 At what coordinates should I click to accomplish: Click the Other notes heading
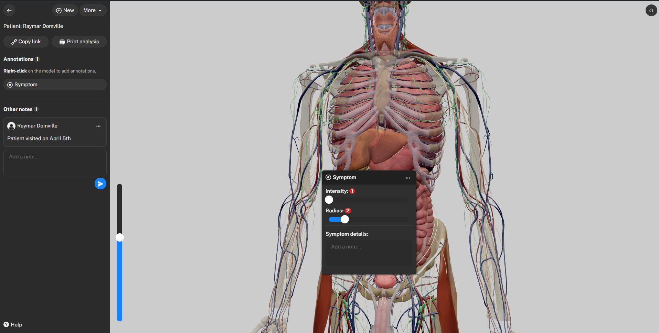(x=18, y=109)
